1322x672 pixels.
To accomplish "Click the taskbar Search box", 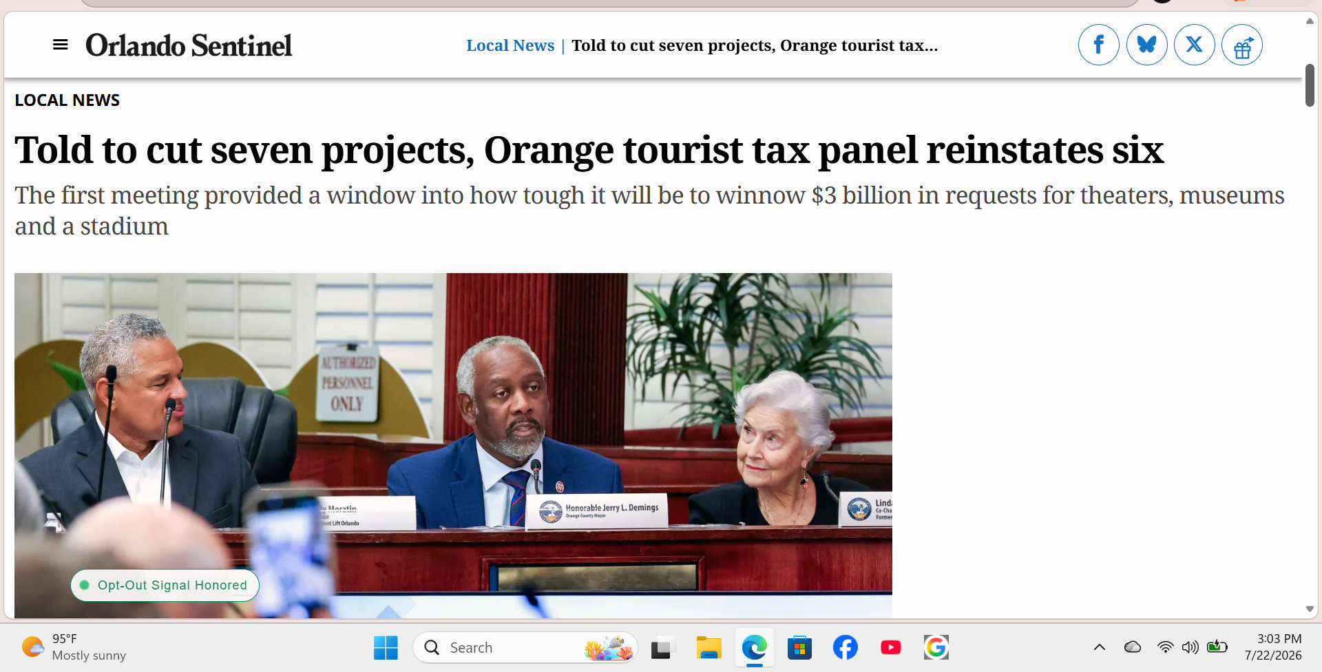I will click(x=525, y=648).
